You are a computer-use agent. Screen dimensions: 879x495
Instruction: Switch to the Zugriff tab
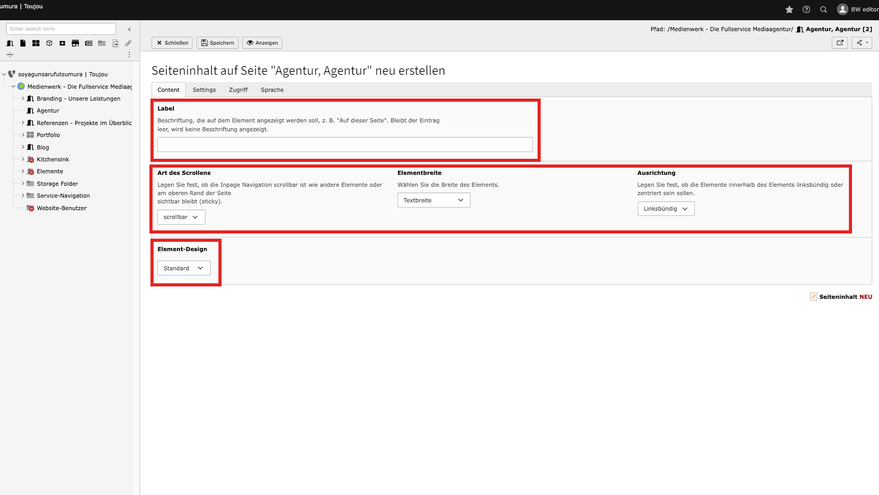238,90
